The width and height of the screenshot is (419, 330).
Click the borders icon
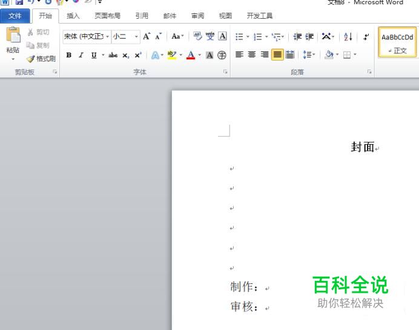[x=347, y=55]
